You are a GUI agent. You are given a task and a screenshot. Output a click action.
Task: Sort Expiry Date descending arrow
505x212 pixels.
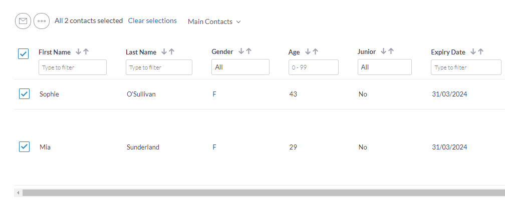473,51
